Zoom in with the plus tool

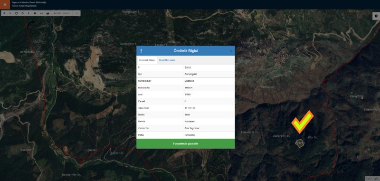pyautogui.click(x=4, y=13)
